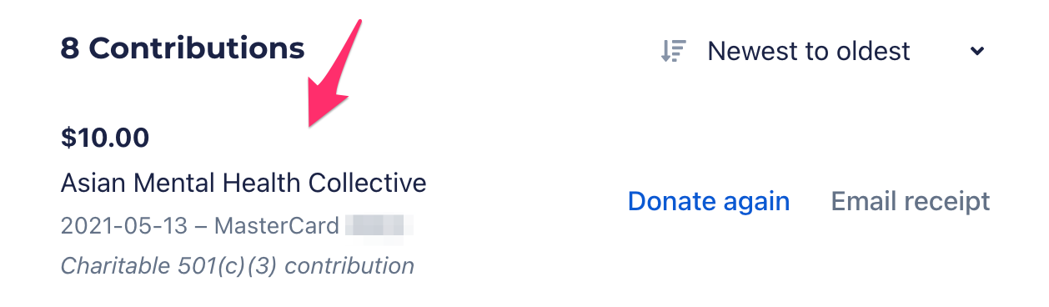
Task: Click the sort order icon
Action: pyautogui.click(x=673, y=51)
